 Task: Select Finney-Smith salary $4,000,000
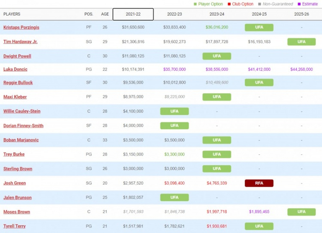(133, 125)
